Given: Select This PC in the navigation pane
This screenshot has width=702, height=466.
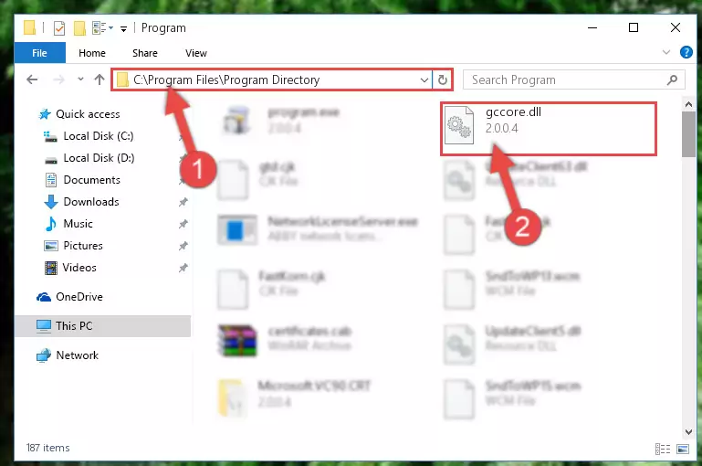Looking at the screenshot, I should pyautogui.click(x=103, y=326).
